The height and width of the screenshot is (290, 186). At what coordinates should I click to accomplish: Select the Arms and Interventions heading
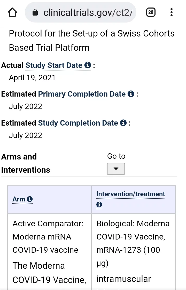point(26,163)
